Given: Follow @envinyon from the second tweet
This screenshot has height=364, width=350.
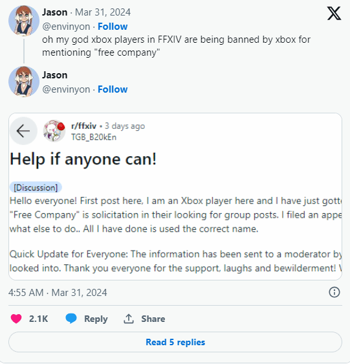Looking at the screenshot, I should [113, 89].
